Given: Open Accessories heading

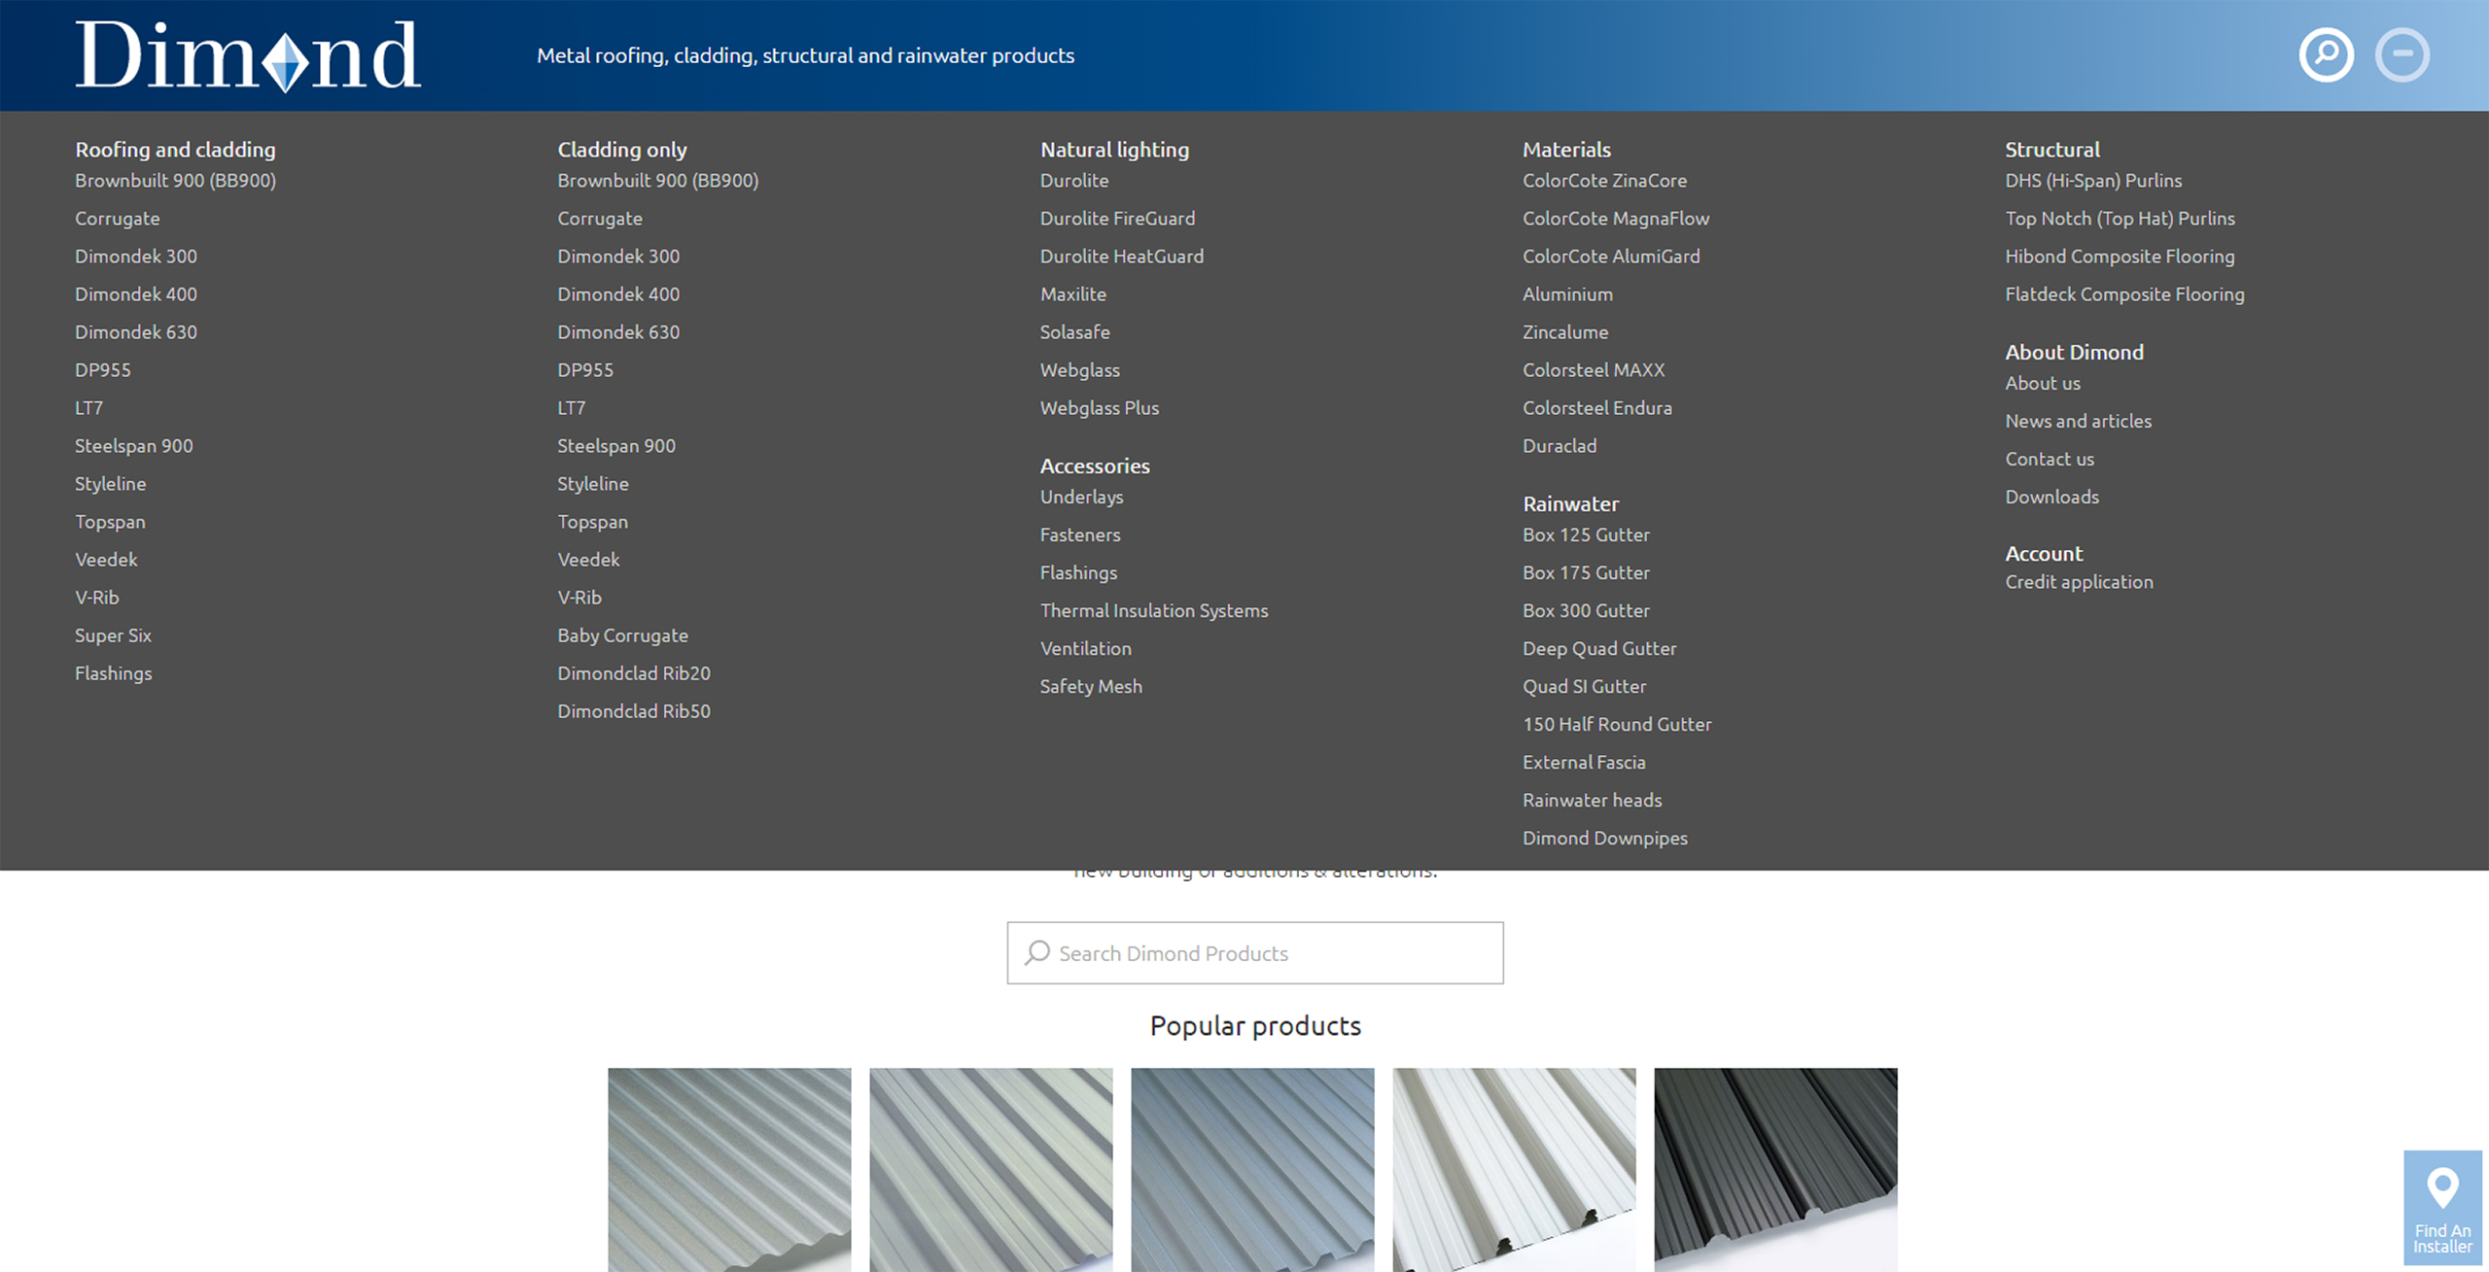Looking at the screenshot, I should coord(1095,465).
